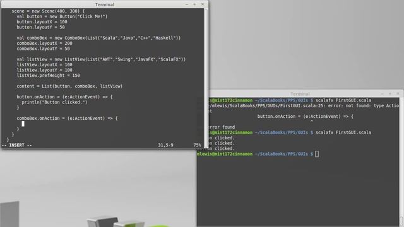Click the vertical scrollbar of the back Terminal window
404x227 pixels.
point(401,162)
